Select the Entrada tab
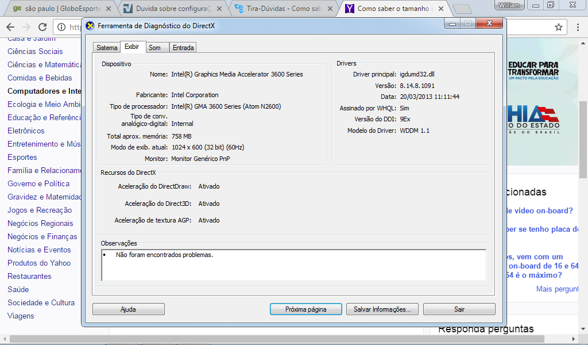Screen dimensions: 588x345 183,48
